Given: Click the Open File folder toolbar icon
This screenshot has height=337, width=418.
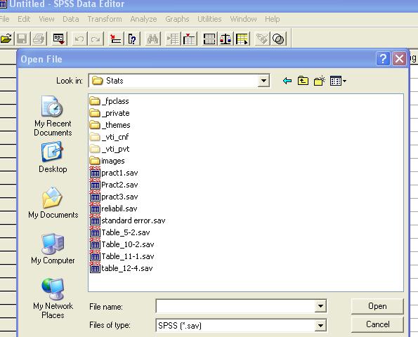Looking at the screenshot, I should 6,39.
